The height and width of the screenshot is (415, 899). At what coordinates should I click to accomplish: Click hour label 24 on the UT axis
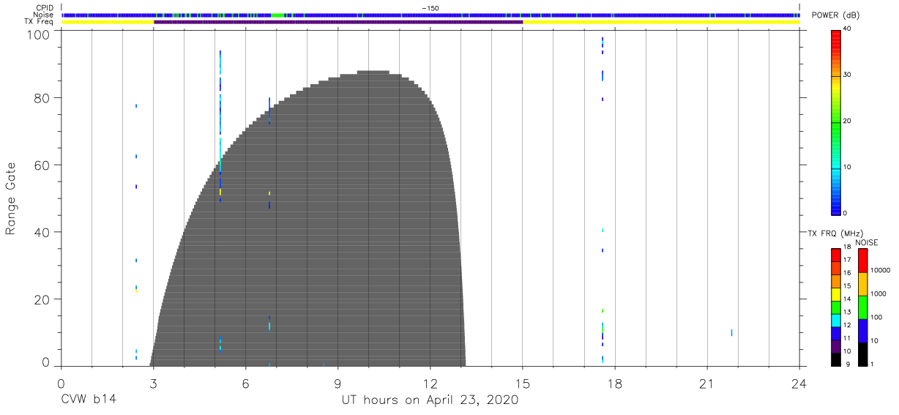pos(799,385)
